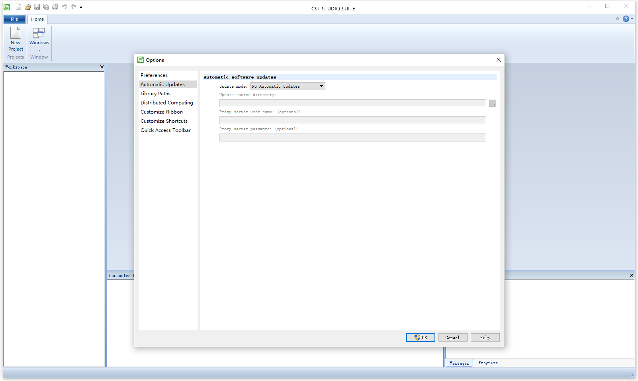
Task: Click the New document icon in quick access toolbar
Action: coord(18,7)
